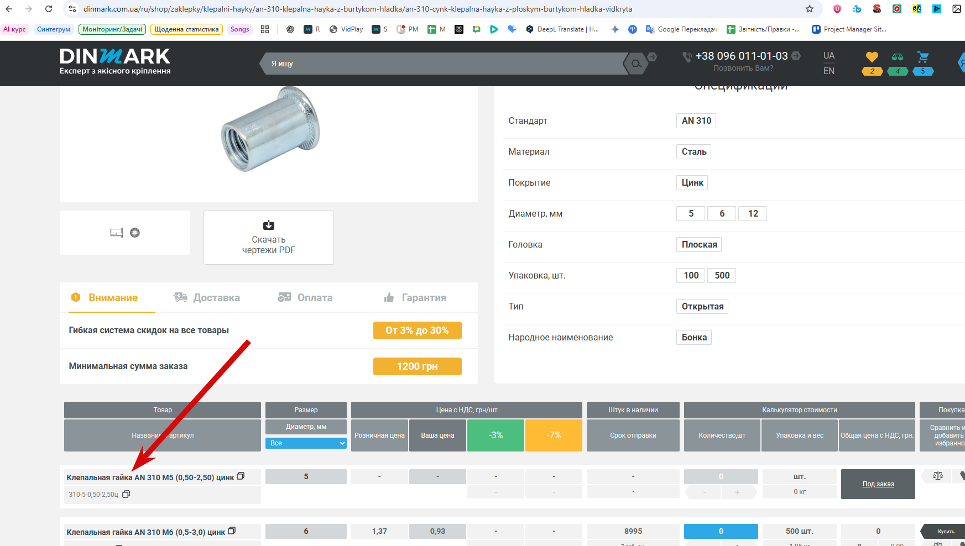Call the phone number +38 096 011-01-03
965x546 pixels.
click(x=742, y=56)
